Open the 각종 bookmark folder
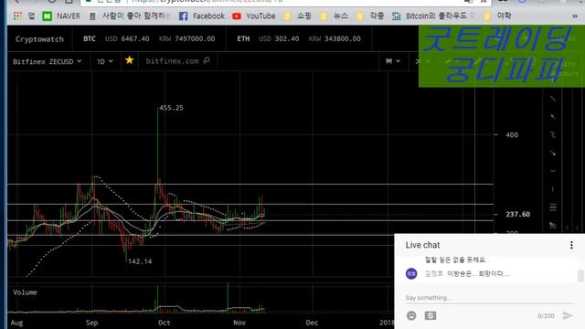 [370, 16]
